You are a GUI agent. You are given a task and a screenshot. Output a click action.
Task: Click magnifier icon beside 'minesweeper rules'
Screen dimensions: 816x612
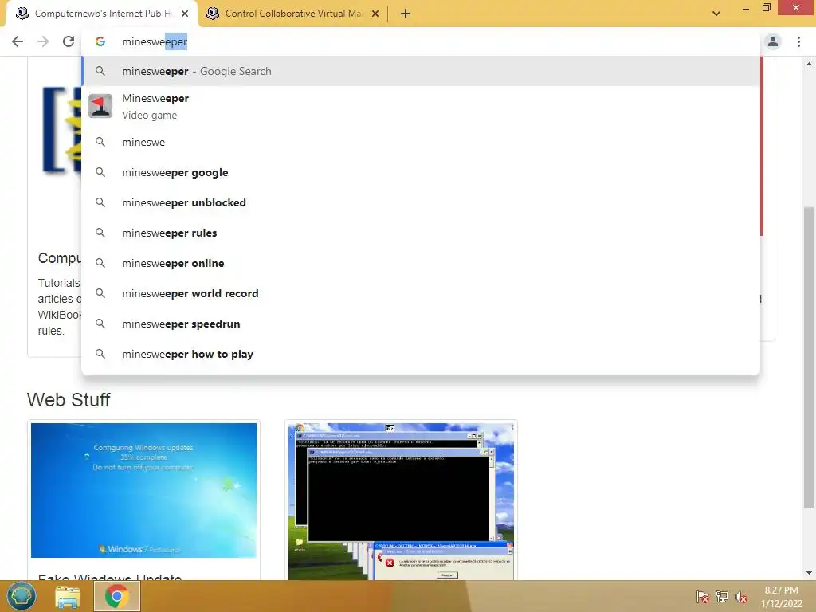coord(100,233)
